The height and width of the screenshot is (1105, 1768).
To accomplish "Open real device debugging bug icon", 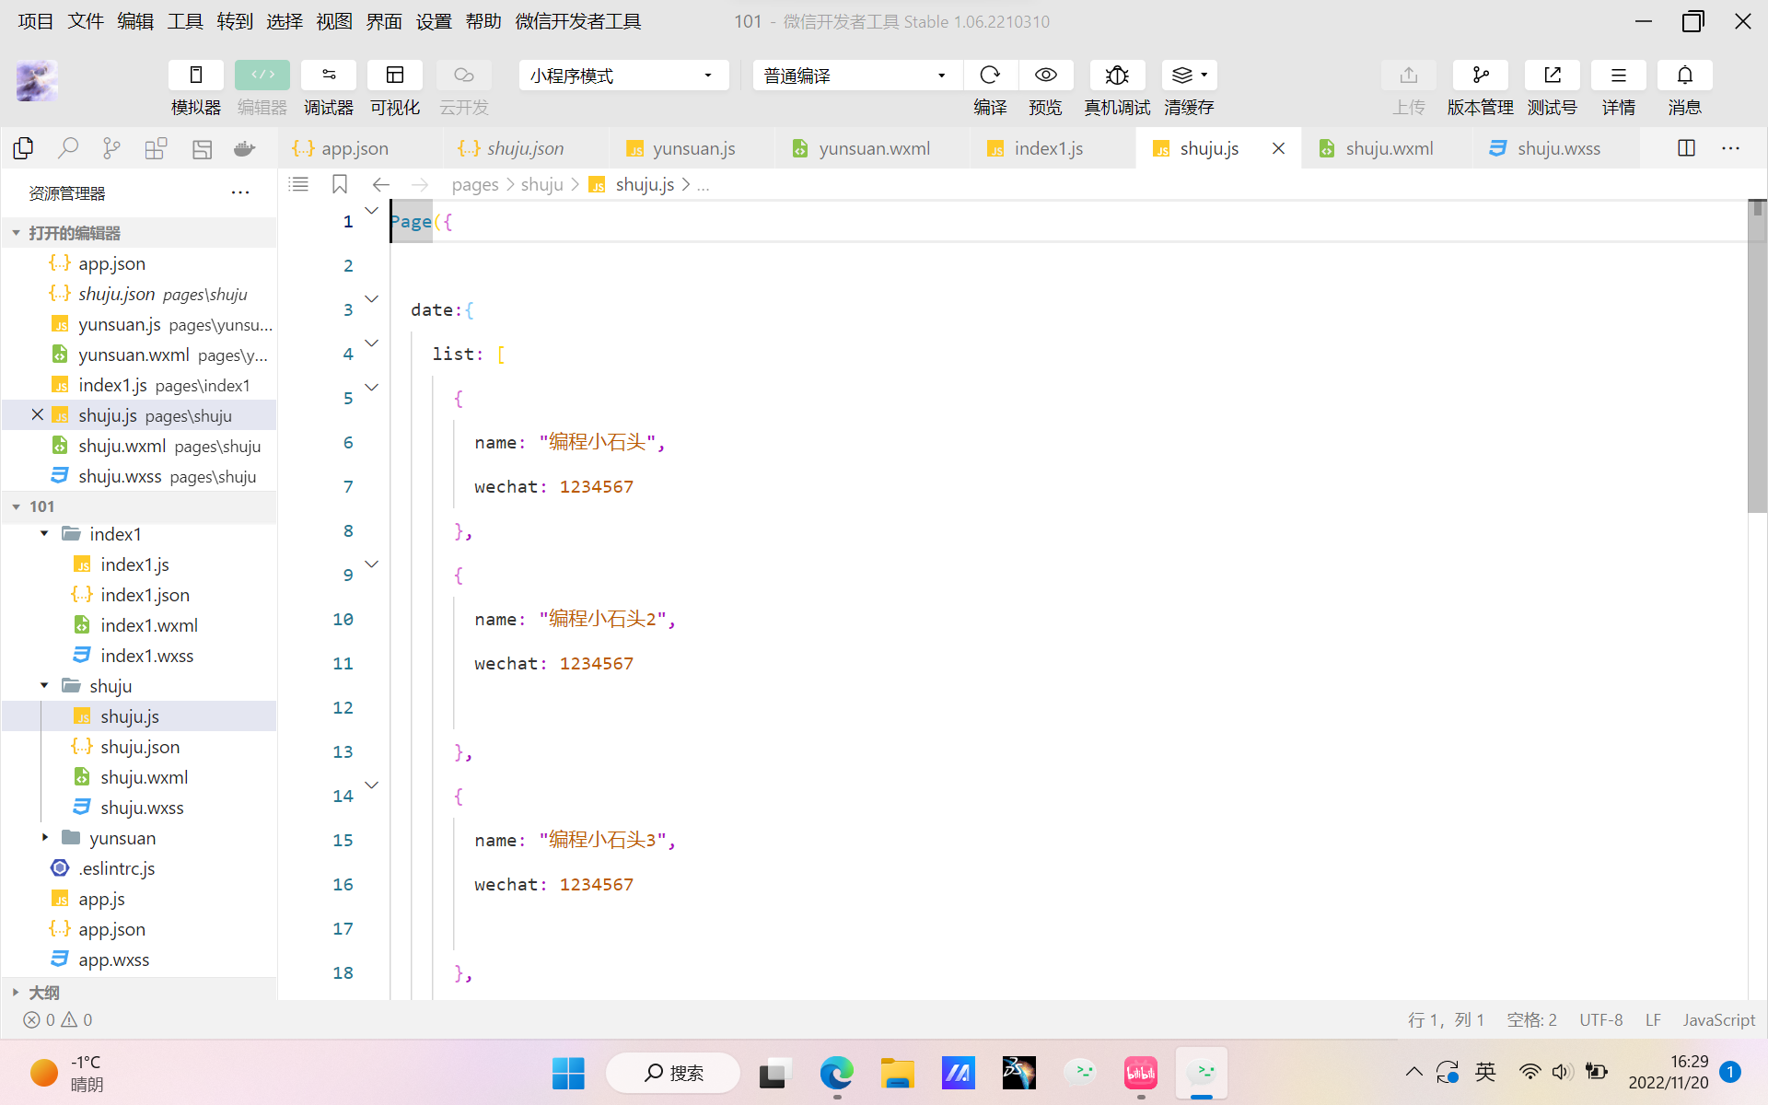I will 1117,76.
